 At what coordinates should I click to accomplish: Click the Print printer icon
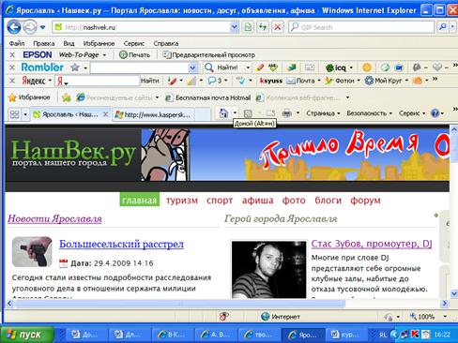(x=287, y=113)
